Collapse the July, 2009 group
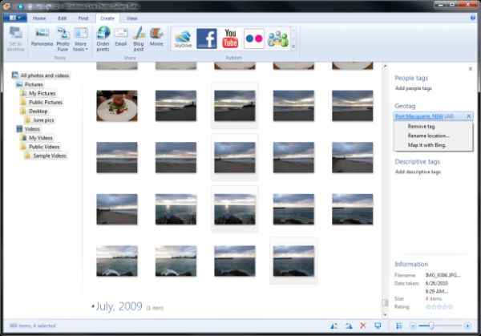The image size is (481, 336). coord(92,306)
